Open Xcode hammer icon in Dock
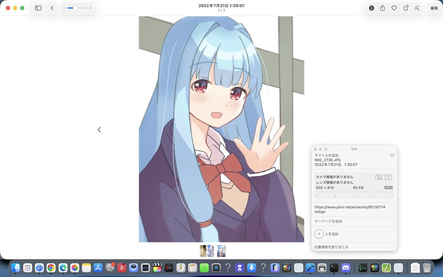 [310, 267]
